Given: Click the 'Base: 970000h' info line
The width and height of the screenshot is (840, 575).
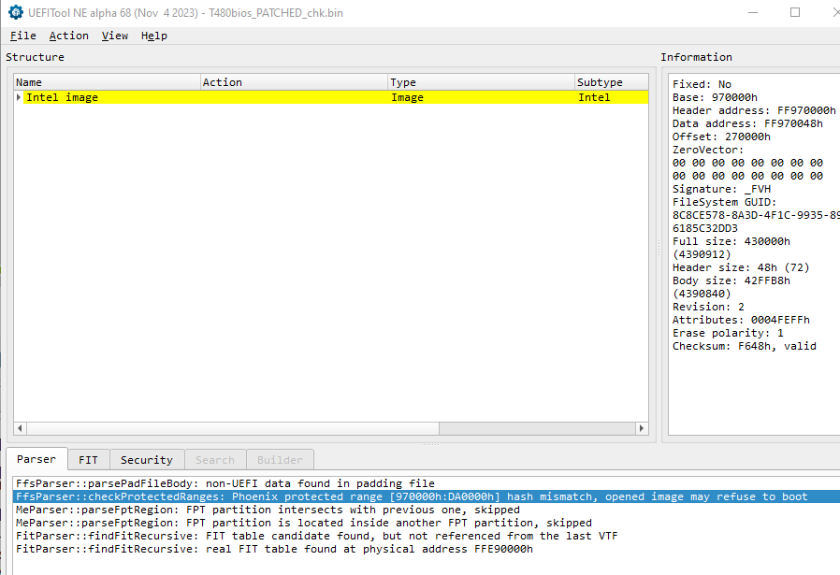Looking at the screenshot, I should coord(715,97).
